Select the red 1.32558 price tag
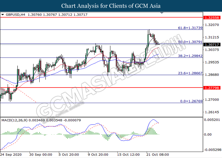The image size is (222, 158). 212,17
